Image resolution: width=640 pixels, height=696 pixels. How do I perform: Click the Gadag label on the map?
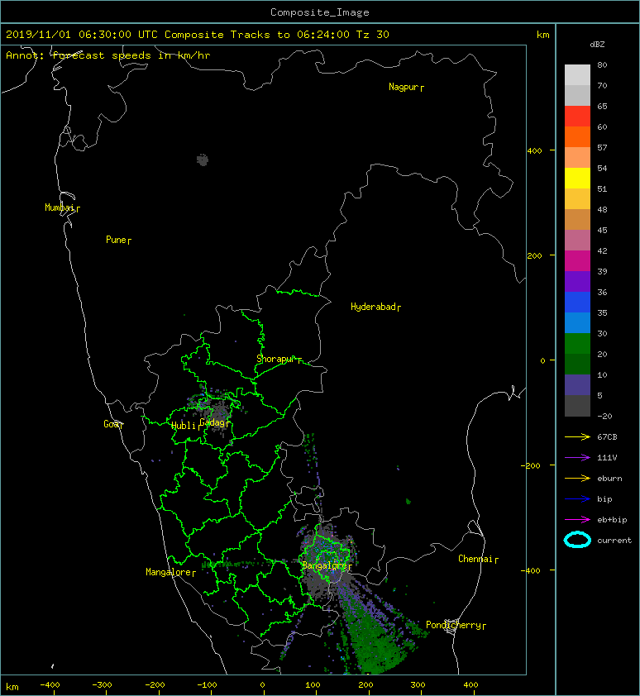[x=213, y=422]
